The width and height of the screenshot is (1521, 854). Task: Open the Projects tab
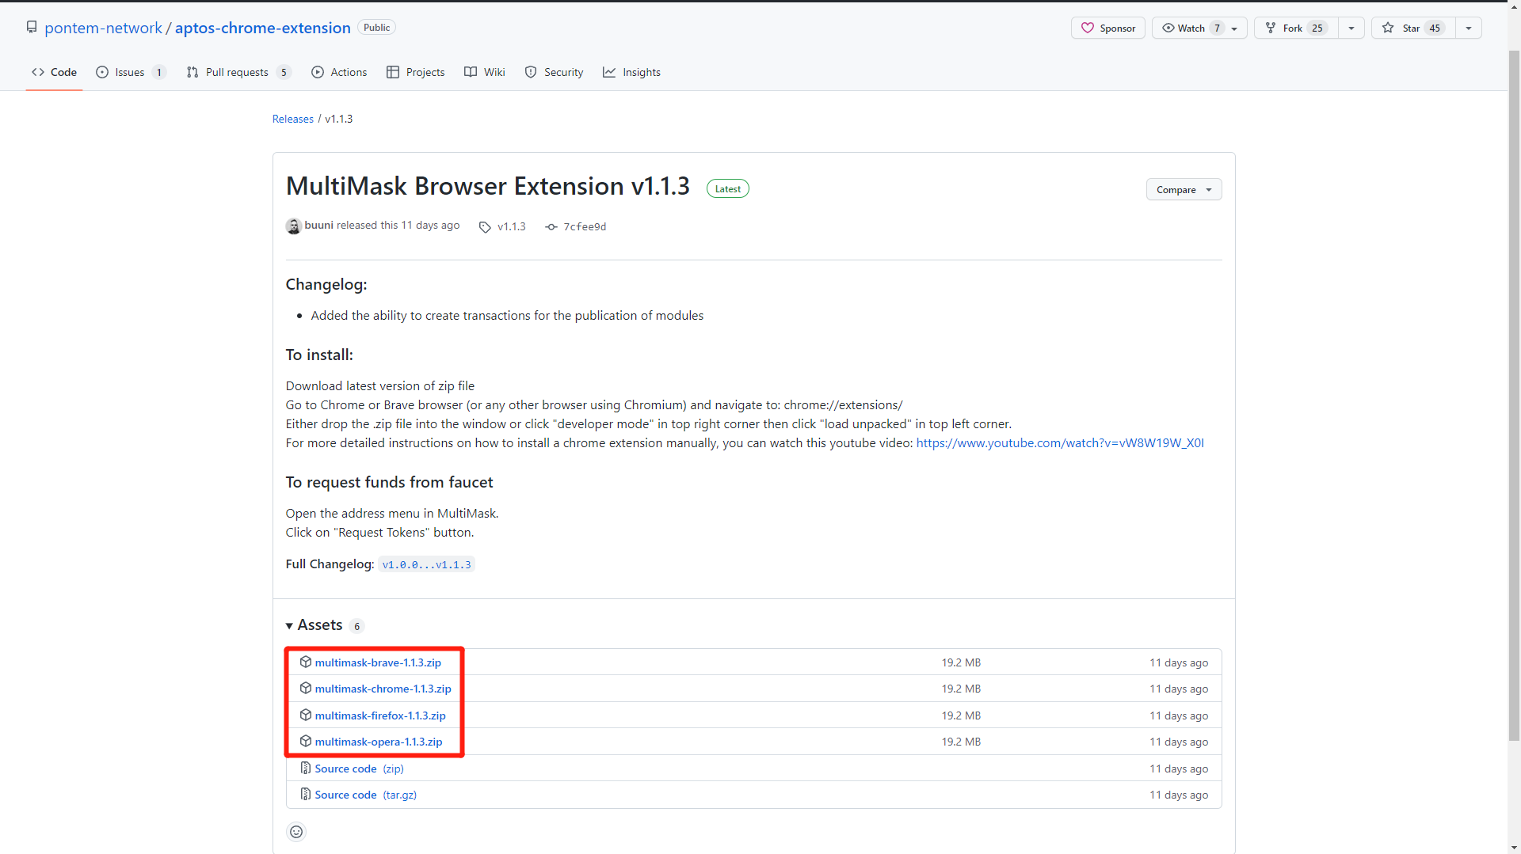point(415,72)
